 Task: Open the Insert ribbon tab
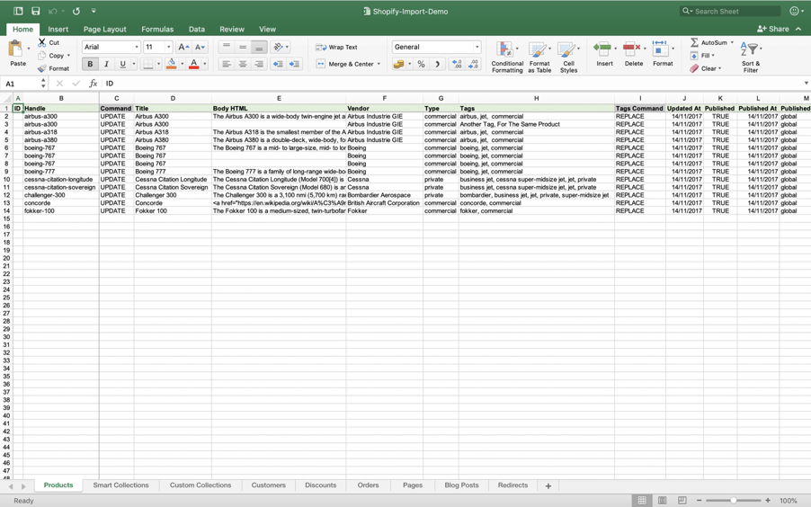58,30
